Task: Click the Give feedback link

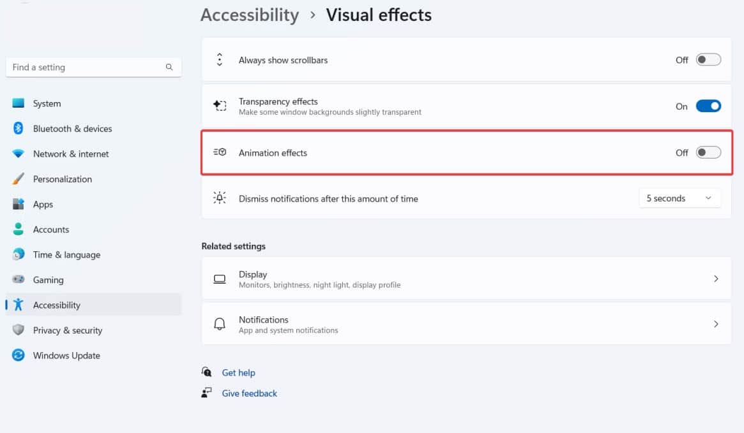Action: pos(249,393)
